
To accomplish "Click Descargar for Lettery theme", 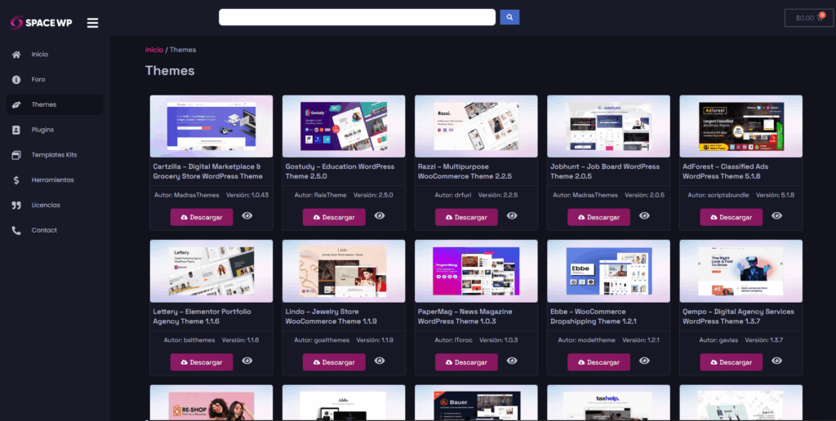I will pos(202,362).
